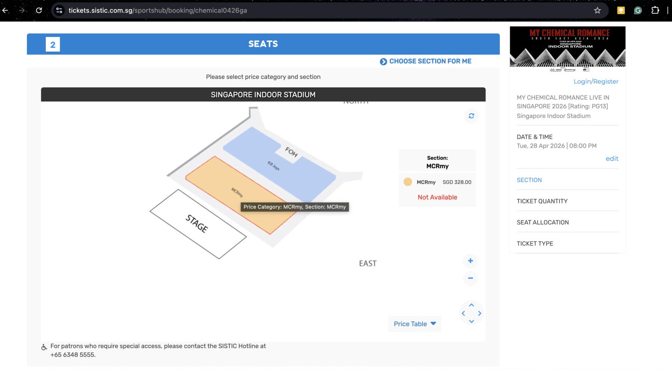This screenshot has width=672, height=370.
Task: Bookmark this page with the star icon
Action: click(x=597, y=10)
